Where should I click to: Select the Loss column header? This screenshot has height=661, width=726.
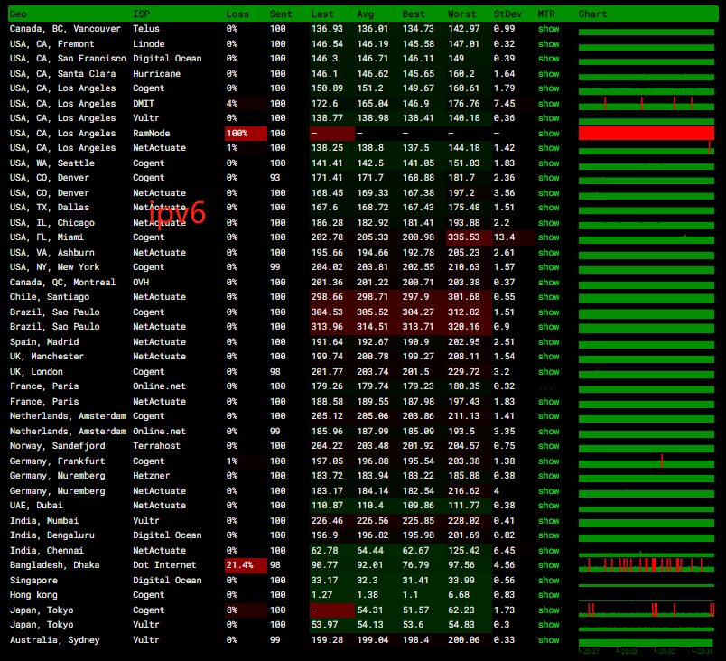tap(237, 14)
